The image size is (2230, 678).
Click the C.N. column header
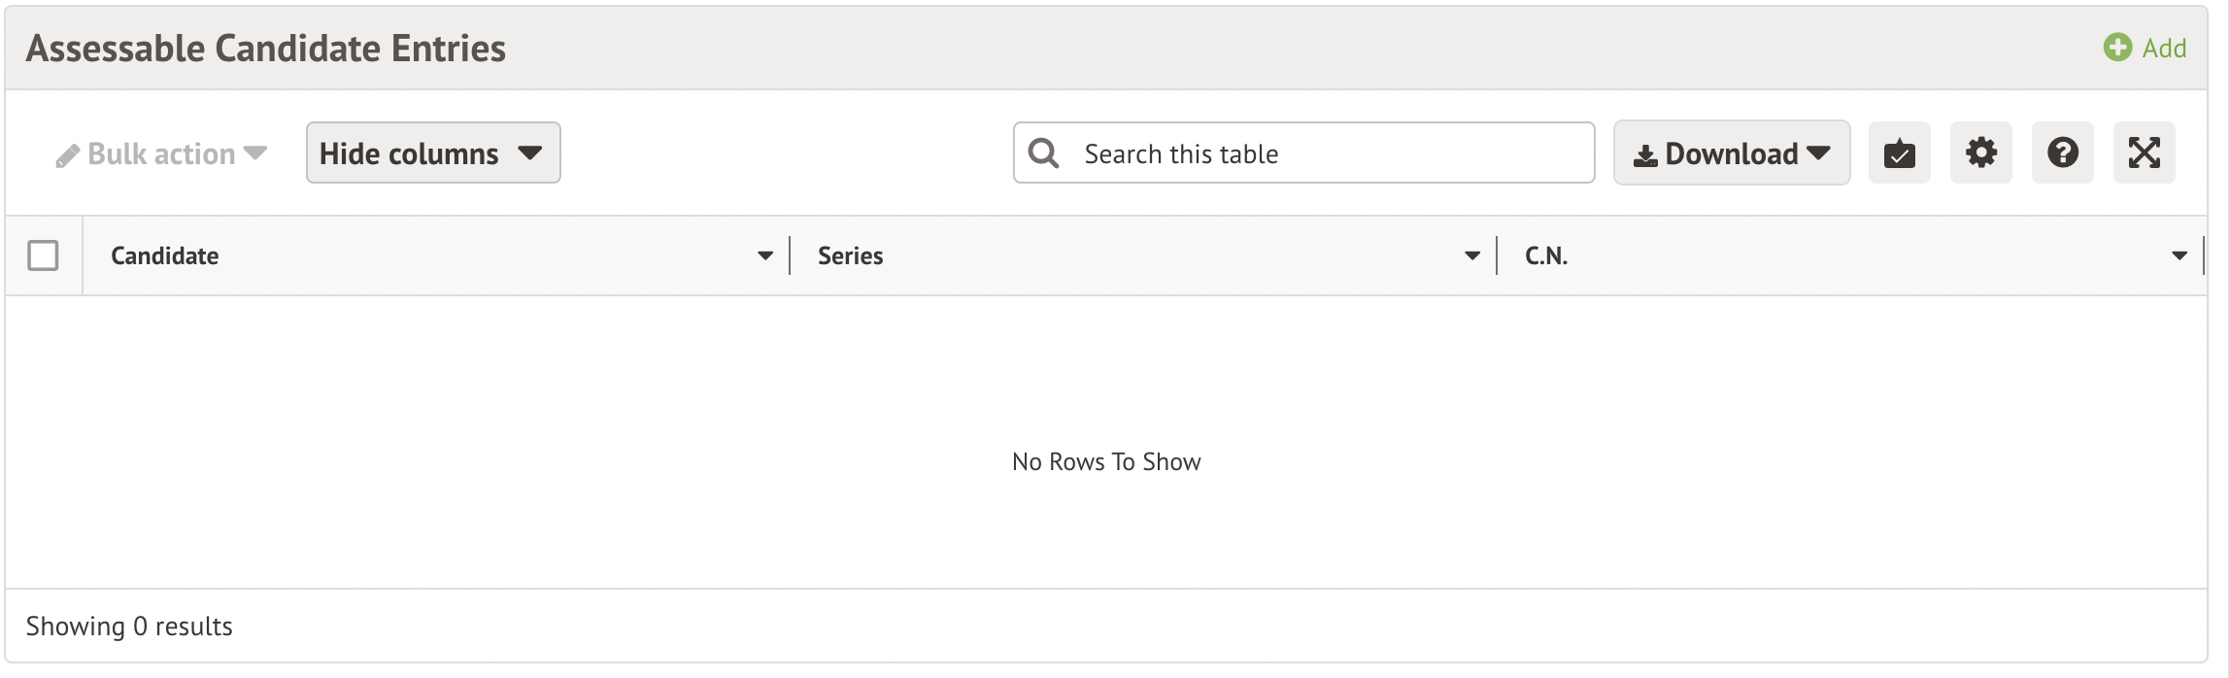(x=1545, y=255)
